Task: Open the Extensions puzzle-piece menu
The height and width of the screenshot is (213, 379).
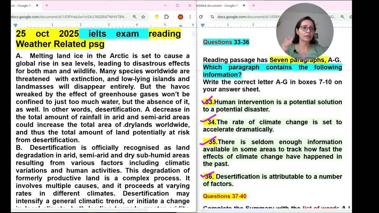Action: tap(166, 17)
